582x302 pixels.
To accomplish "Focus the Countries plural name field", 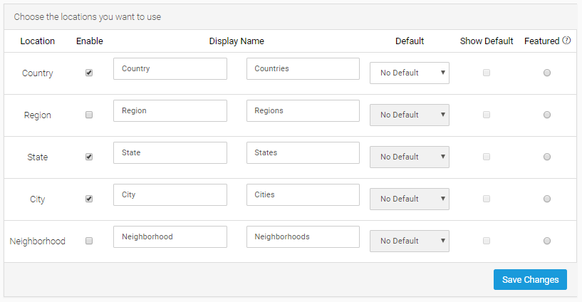I will 303,69.
